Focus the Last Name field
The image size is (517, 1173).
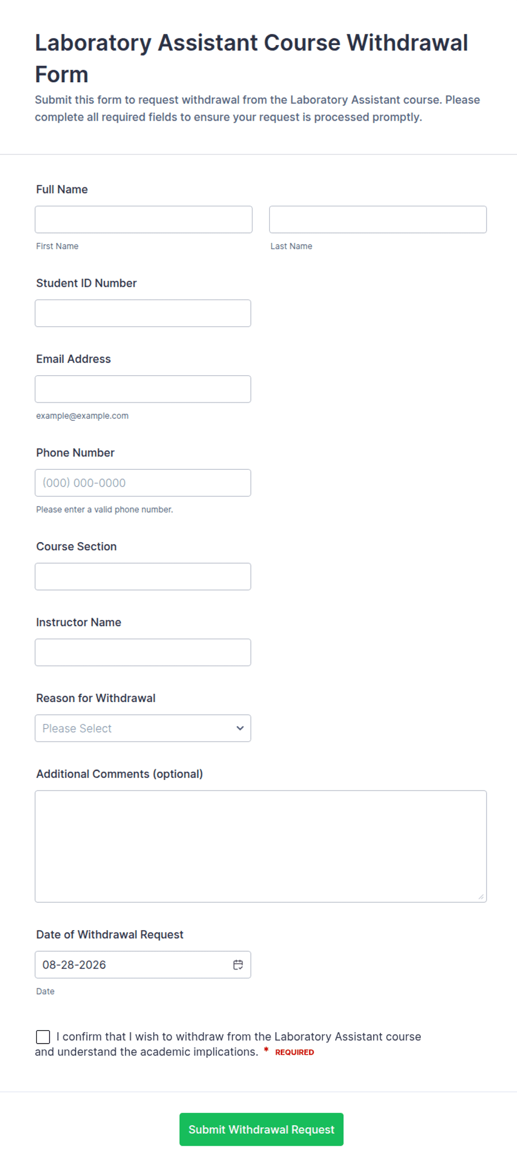[378, 220]
